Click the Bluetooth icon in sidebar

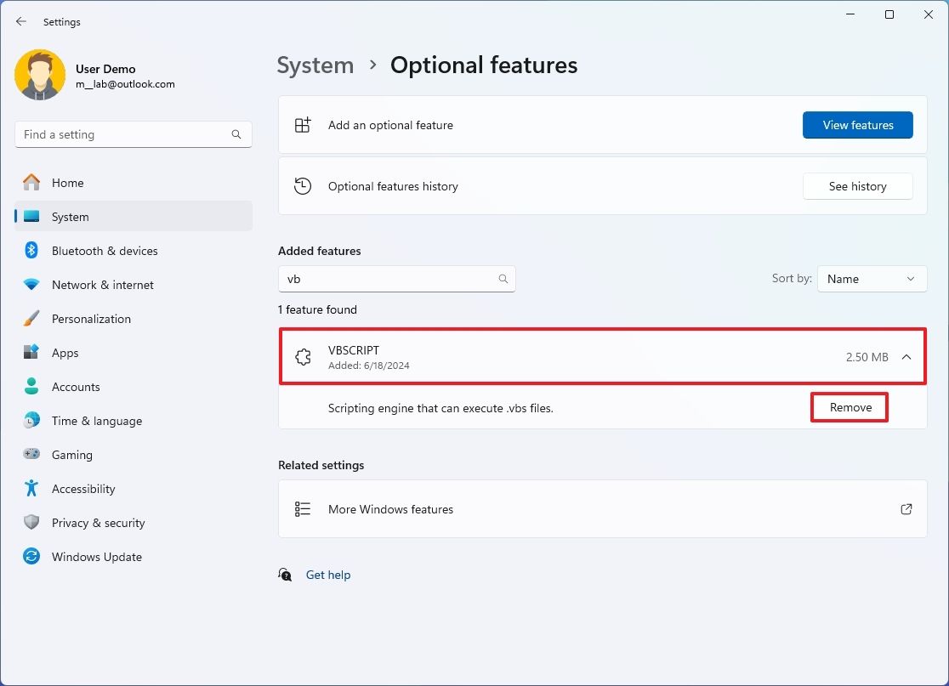(x=31, y=250)
